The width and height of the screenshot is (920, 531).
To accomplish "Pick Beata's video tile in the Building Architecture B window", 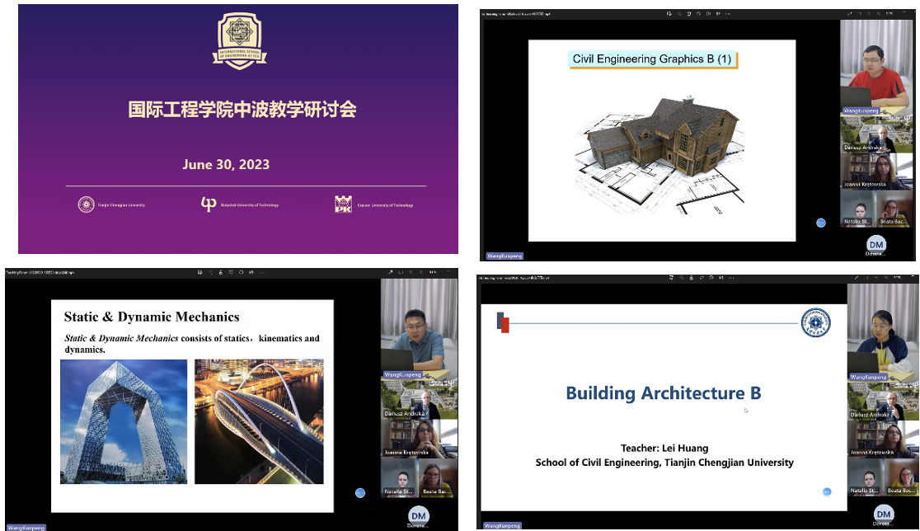I will [x=901, y=477].
